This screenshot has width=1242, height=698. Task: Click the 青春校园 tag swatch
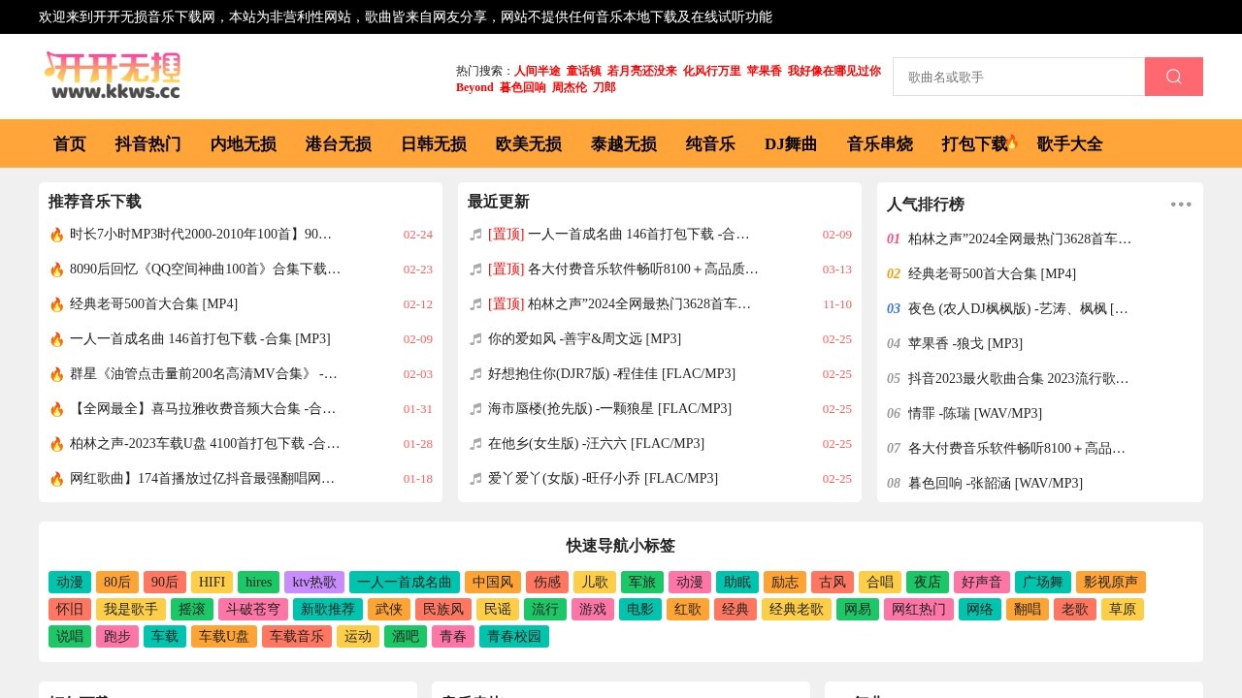(514, 636)
